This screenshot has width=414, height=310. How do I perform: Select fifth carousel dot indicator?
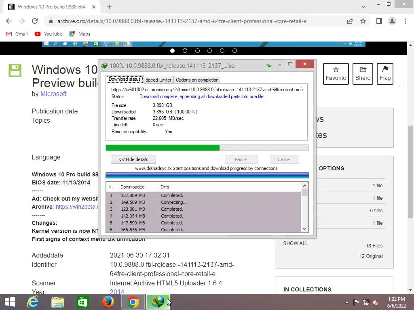222,50
